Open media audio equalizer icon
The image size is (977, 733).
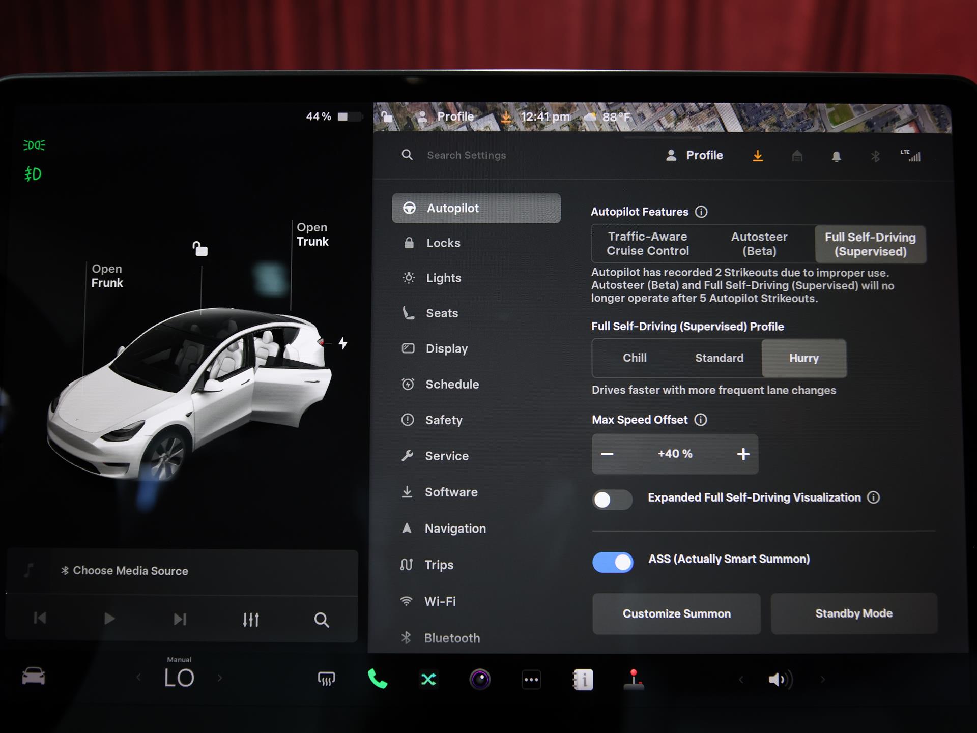coord(251,620)
